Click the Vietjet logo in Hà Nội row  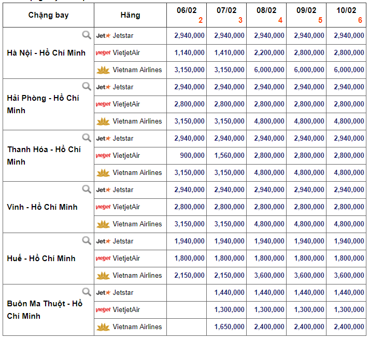(x=103, y=53)
